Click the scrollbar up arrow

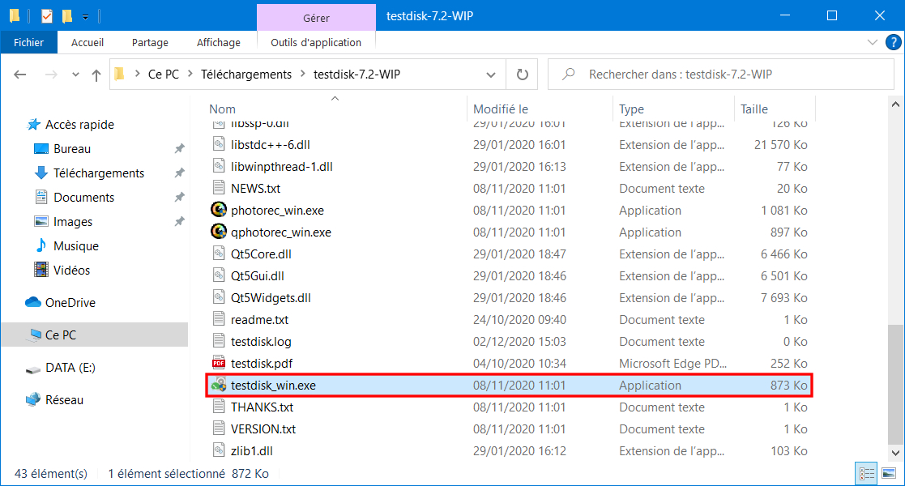(x=895, y=104)
